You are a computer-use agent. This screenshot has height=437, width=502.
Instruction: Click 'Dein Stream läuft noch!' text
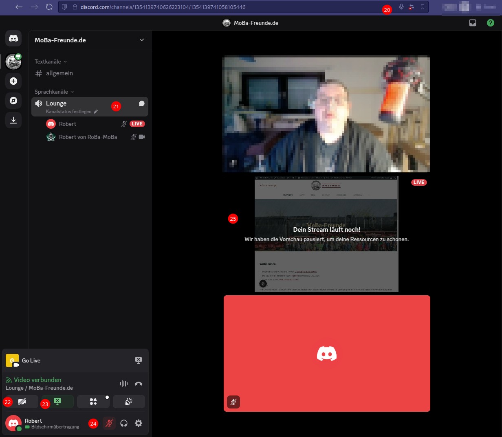coord(327,230)
